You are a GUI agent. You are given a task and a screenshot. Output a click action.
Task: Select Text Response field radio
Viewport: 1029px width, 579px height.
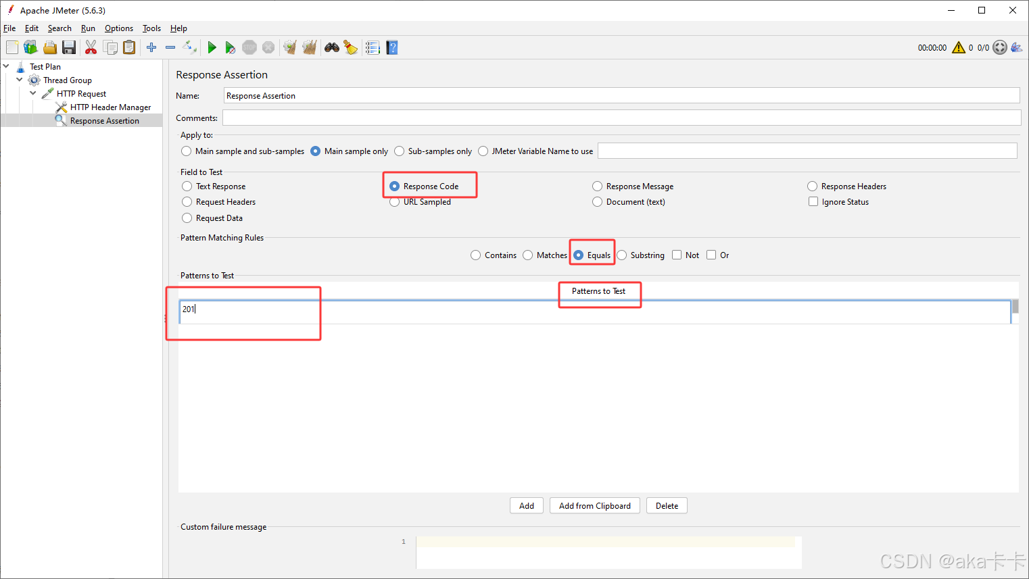pyautogui.click(x=187, y=186)
